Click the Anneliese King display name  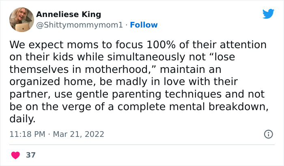[69, 14]
